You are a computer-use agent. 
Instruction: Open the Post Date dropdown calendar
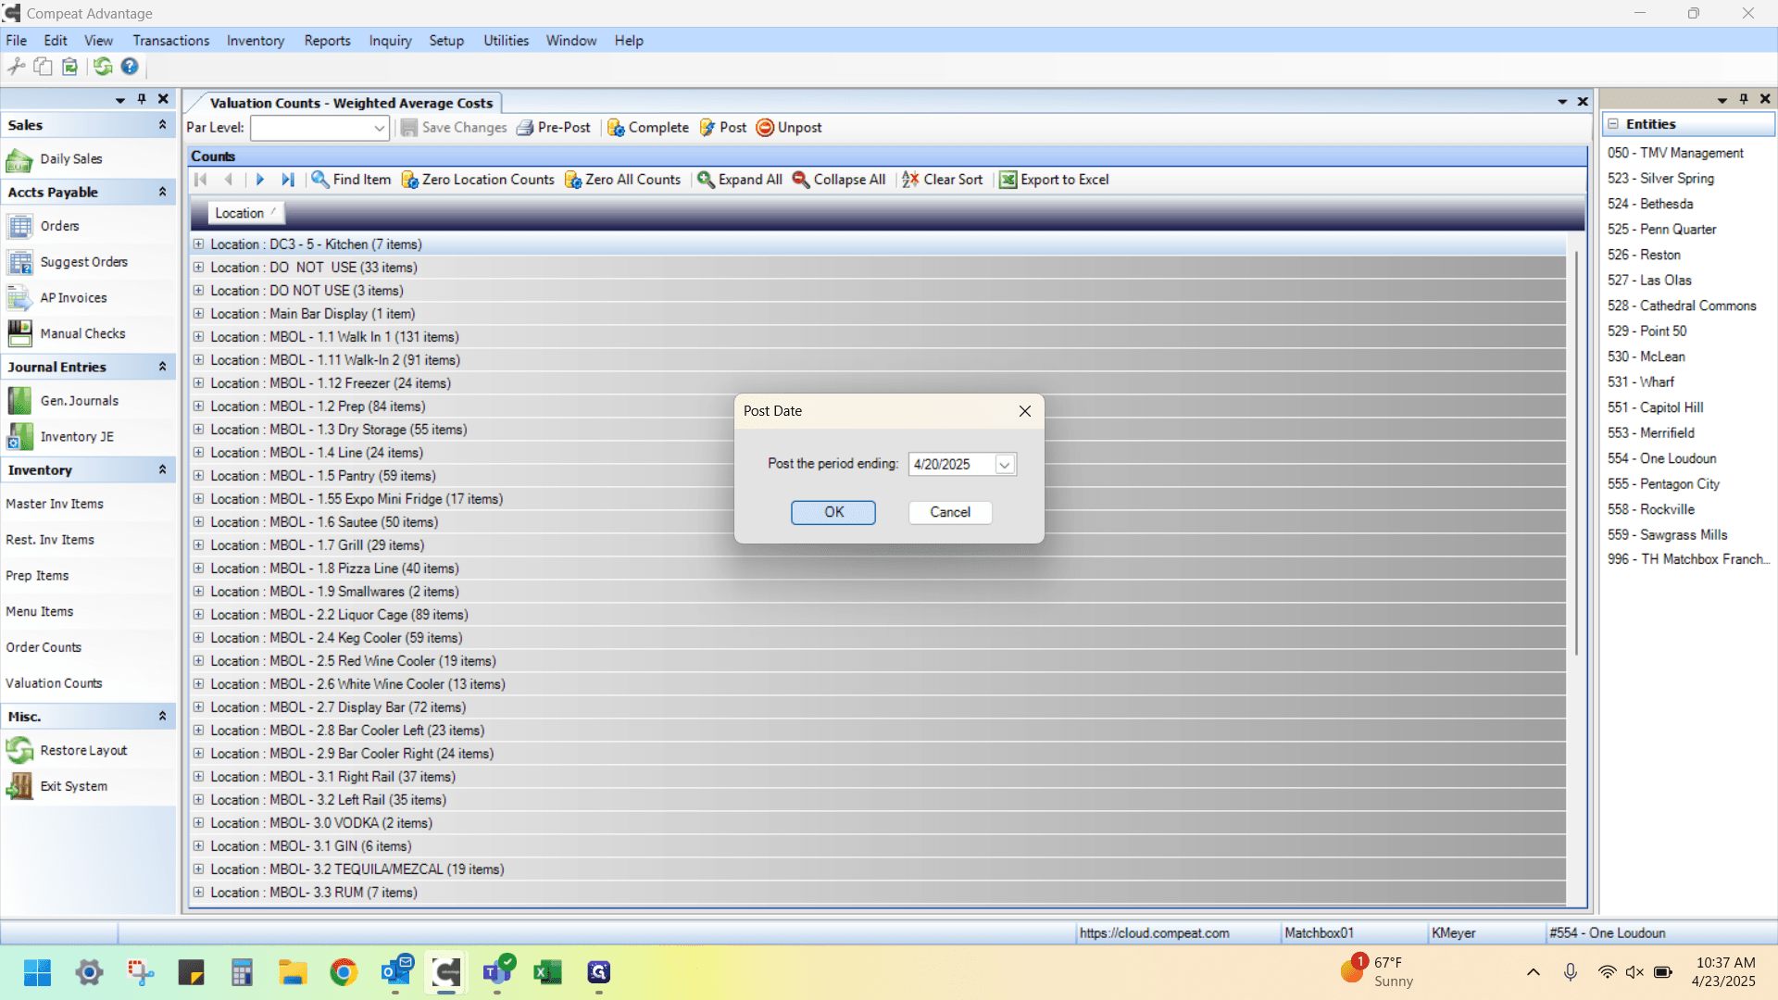pos(1004,465)
